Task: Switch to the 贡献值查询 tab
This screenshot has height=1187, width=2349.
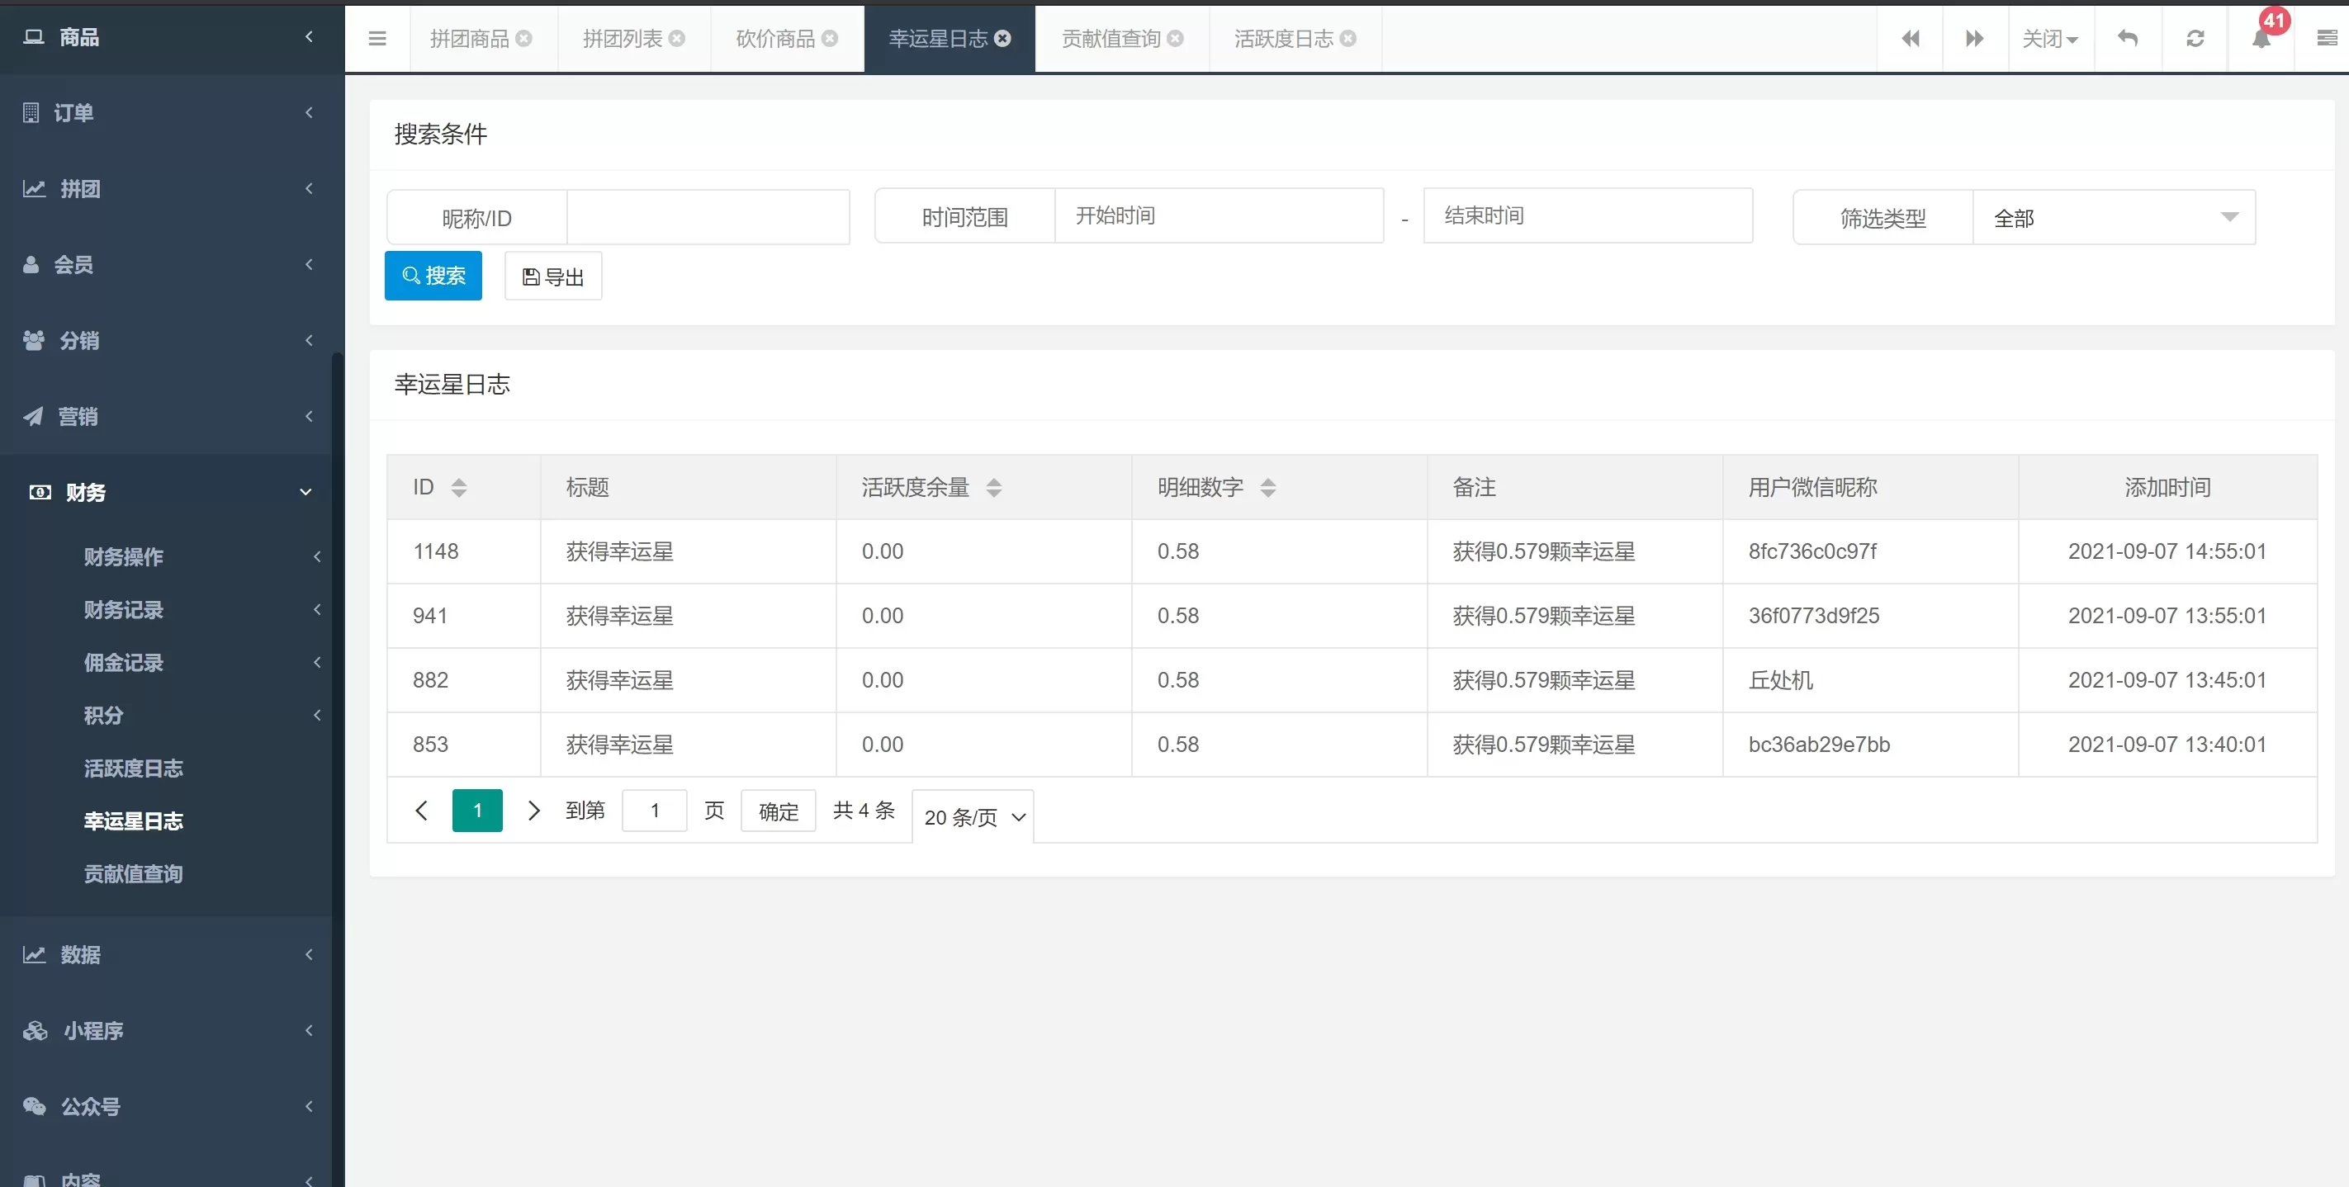Action: [1110, 38]
